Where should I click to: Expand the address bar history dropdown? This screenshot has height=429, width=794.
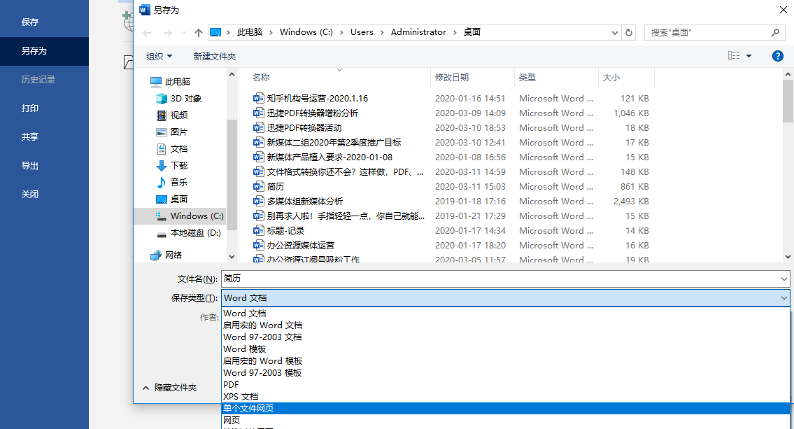(614, 33)
